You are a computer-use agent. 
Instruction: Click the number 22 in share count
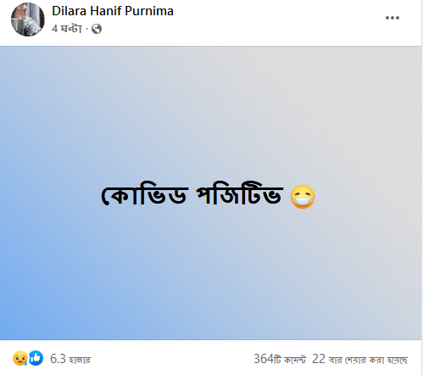coord(319,359)
